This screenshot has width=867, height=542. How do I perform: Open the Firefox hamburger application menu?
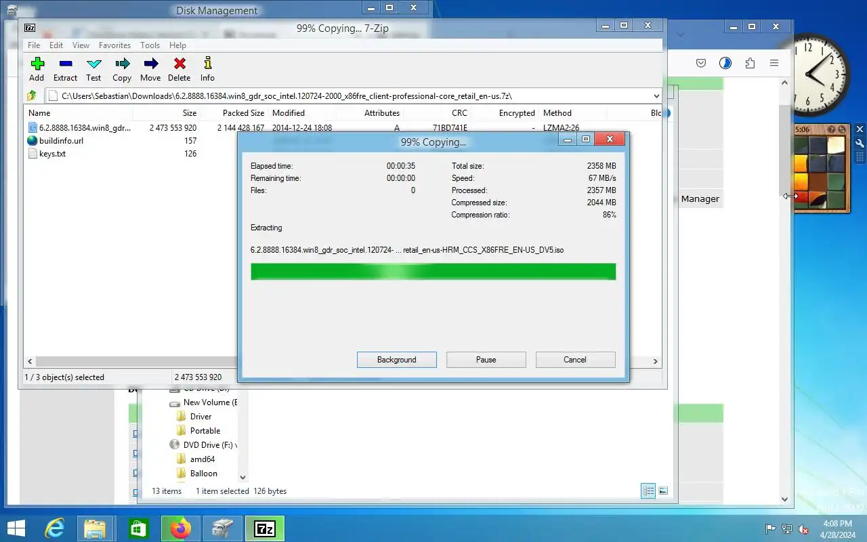point(774,63)
